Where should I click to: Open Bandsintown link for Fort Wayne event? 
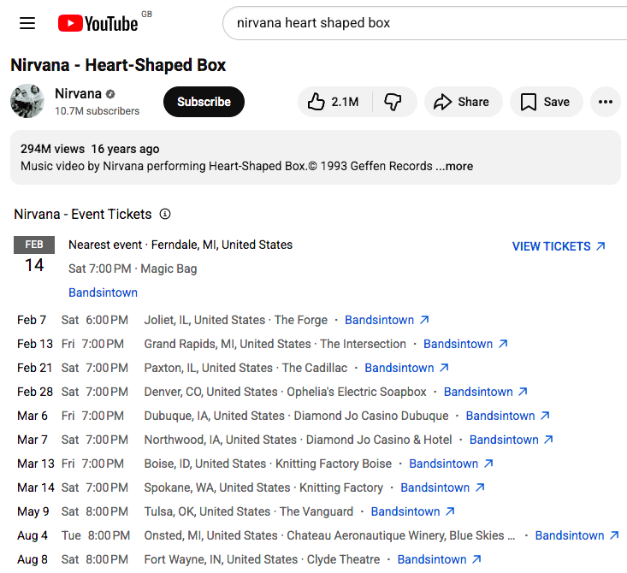pyautogui.click(x=440, y=559)
